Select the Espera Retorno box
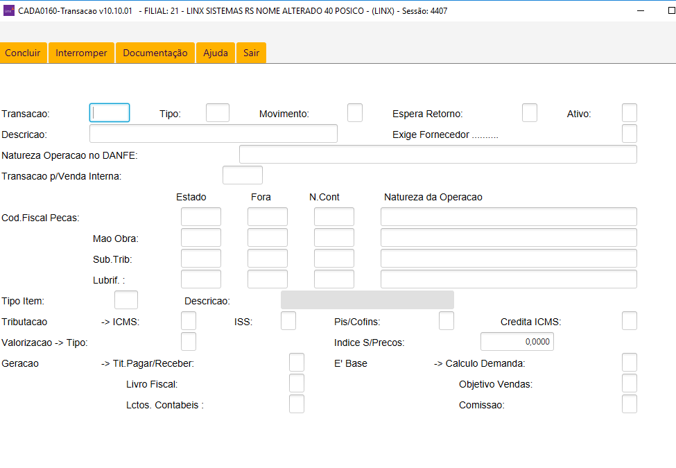676x468 pixels. [x=530, y=113]
